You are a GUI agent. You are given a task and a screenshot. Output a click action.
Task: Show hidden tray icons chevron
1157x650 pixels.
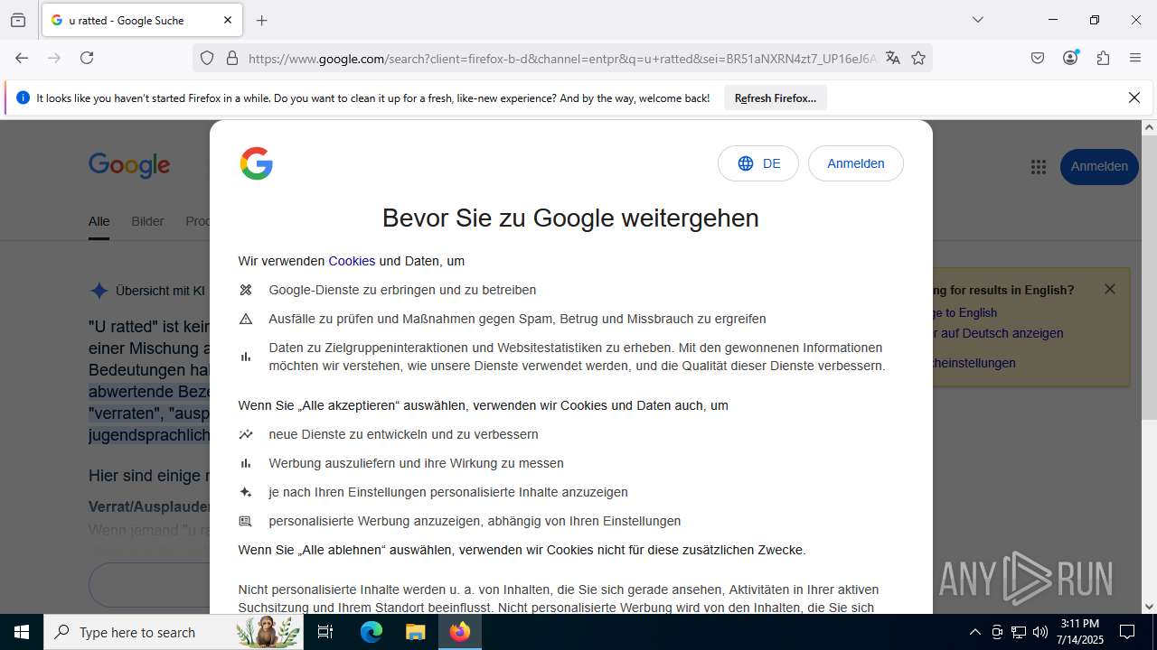pyautogui.click(x=974, y=632)
